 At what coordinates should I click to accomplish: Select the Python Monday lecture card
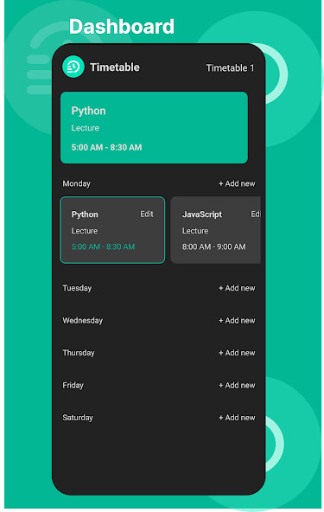click(x=112, y=230)
